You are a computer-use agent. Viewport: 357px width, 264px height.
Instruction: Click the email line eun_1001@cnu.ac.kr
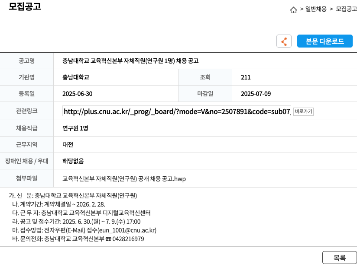(x=84, y=230)
